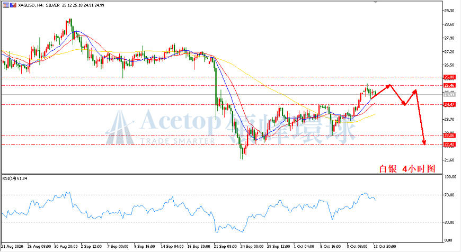This screenshot has height=252, width=461.
Task: Select the 25.88 red price level tag
Action: tap(449, 77)
